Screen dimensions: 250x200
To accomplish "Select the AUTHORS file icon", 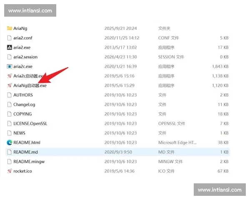I will click(10, 95).
